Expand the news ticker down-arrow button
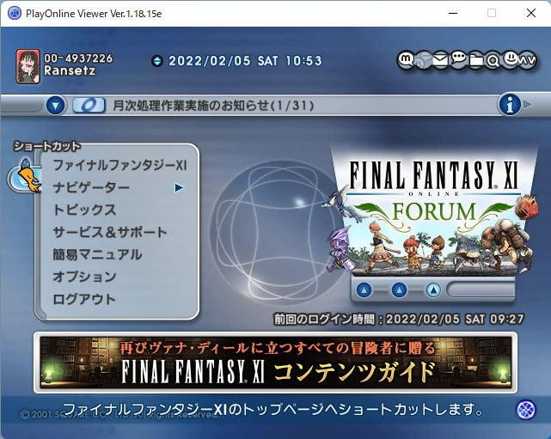Image resolution: width=551 pixels, height=439 pixels. 56,105
